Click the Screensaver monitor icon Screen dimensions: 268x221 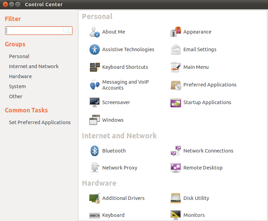click(95, 102)
